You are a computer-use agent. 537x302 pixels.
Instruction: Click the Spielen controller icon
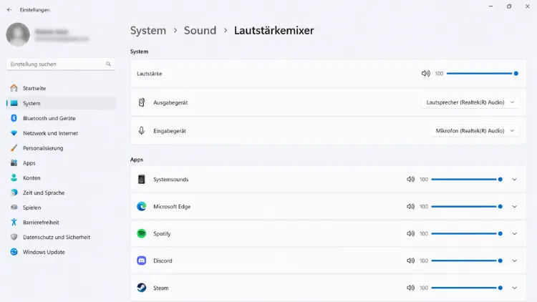tap(14, 208)
